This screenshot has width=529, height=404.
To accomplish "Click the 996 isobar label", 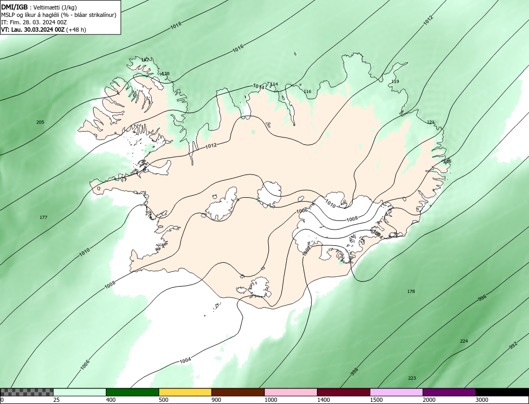I will (482, 298).
